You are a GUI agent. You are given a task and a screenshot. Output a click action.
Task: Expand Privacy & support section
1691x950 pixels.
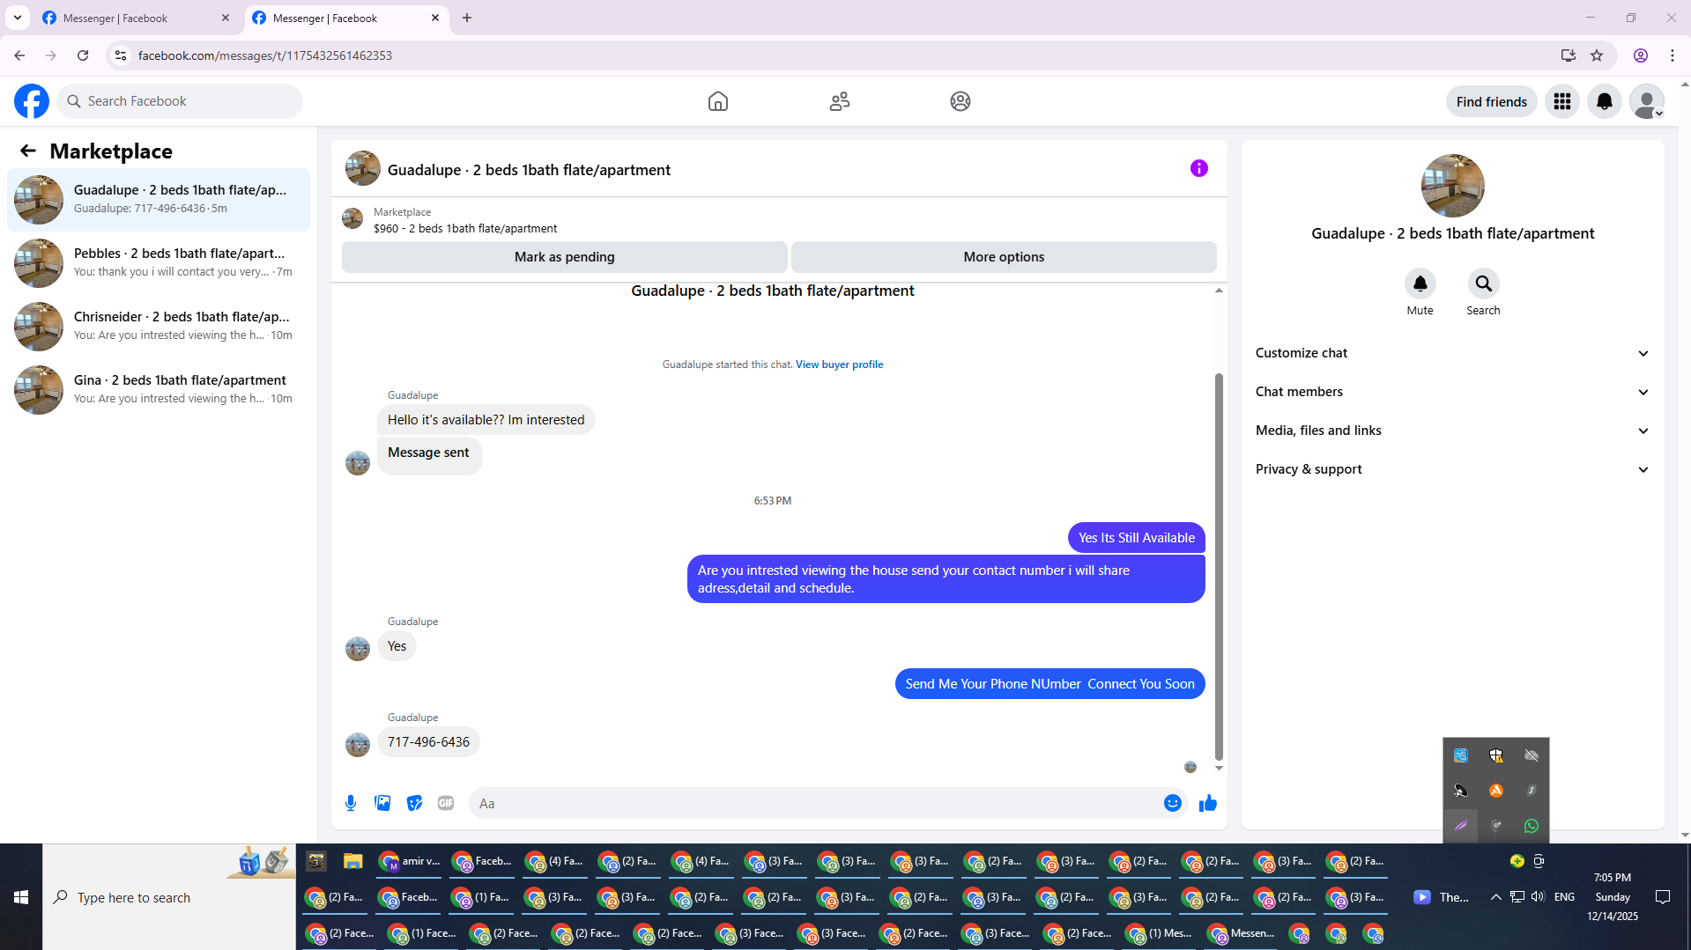click(x=1452, y=469)
